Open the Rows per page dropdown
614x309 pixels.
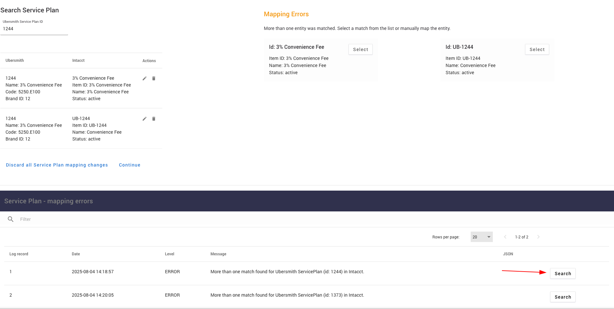[x=481, y=237]
